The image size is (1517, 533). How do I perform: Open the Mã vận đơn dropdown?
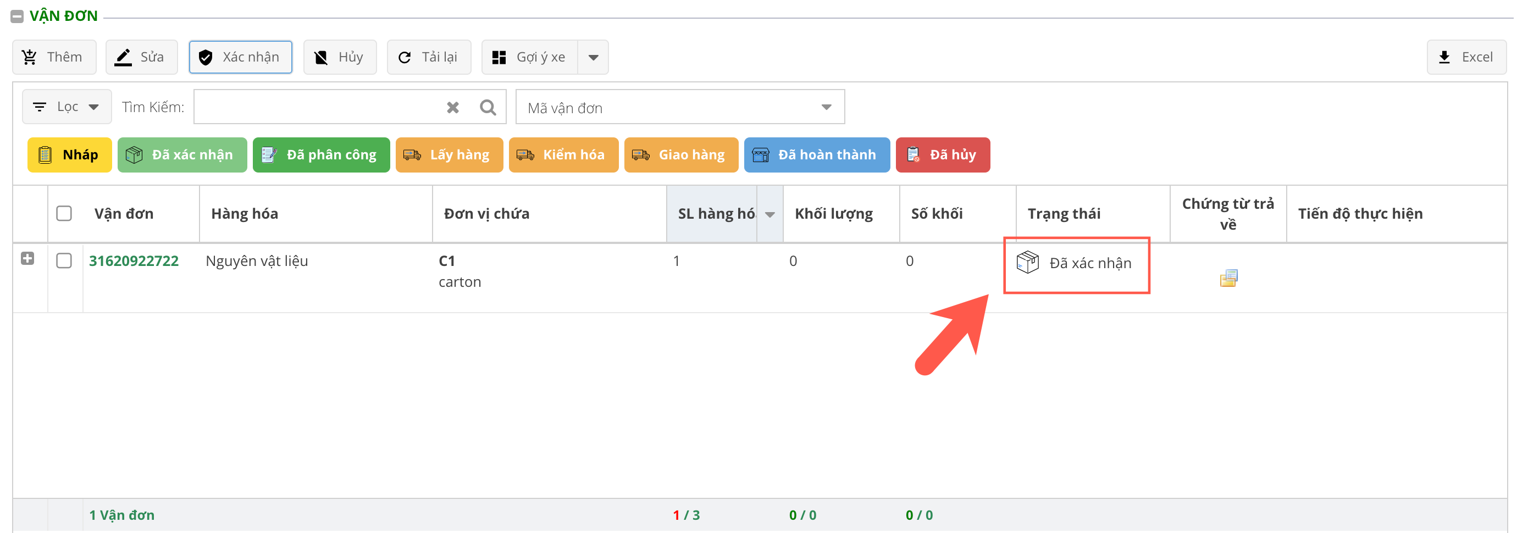[679, 107]
